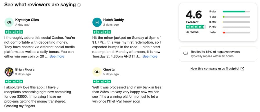Click the stars on Questa's review
Viewport: 260px width, 112px height.
(102, 81)
